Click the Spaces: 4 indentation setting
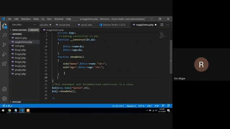230x129 pixels. point(131,106)
